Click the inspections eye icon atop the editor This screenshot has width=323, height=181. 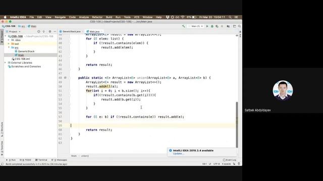tap(237, 36)
